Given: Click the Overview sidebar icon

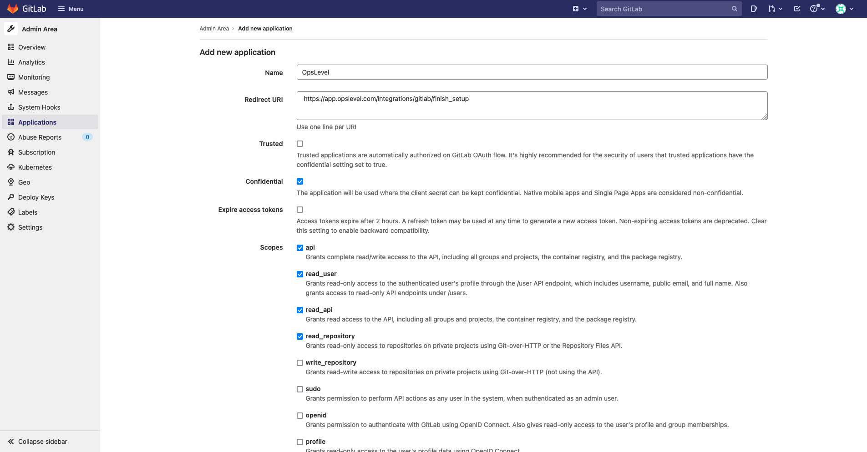Looking at the screenshot, I should click(x=11, y=47).
